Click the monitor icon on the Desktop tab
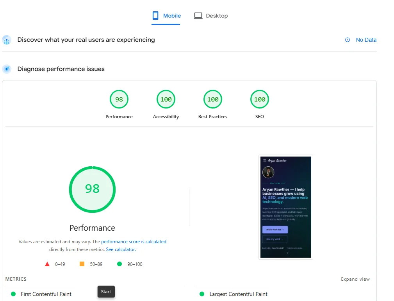The width and height of the screenshot is (394, 301). coord(198,15)
